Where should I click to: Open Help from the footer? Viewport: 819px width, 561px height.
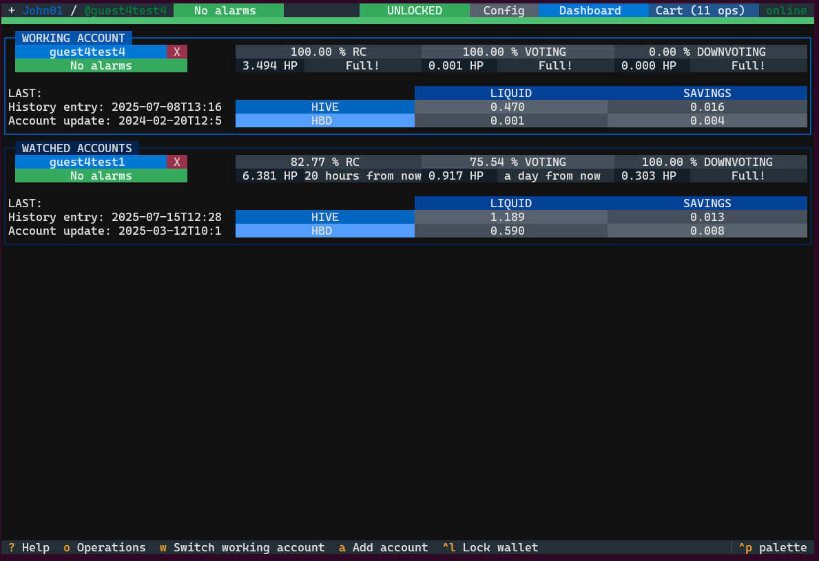click(x=29, y=547)
